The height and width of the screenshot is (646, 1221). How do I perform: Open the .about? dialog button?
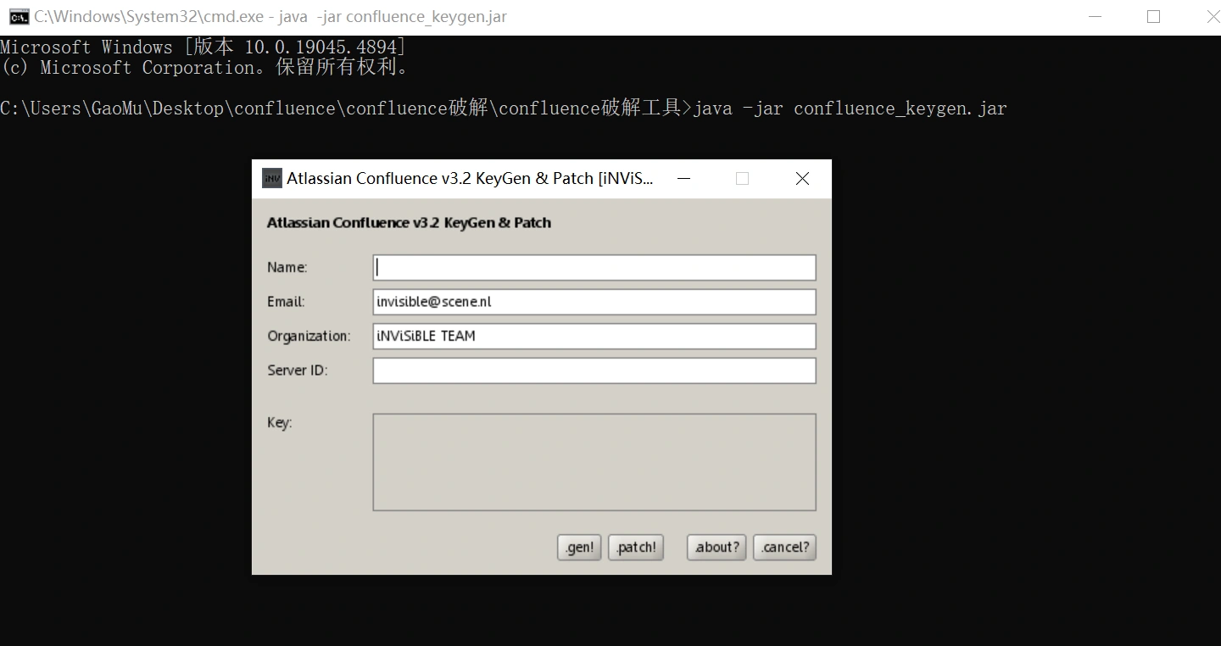[x=716, y=548]
